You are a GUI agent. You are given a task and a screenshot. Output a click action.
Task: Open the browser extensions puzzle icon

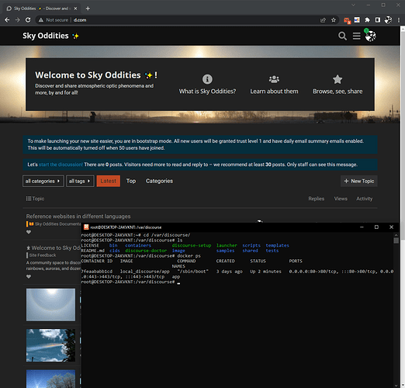pos(367,20)
